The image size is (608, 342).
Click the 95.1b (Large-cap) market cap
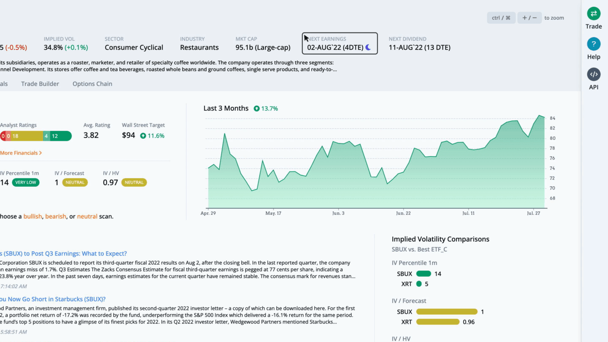(263, 47)
